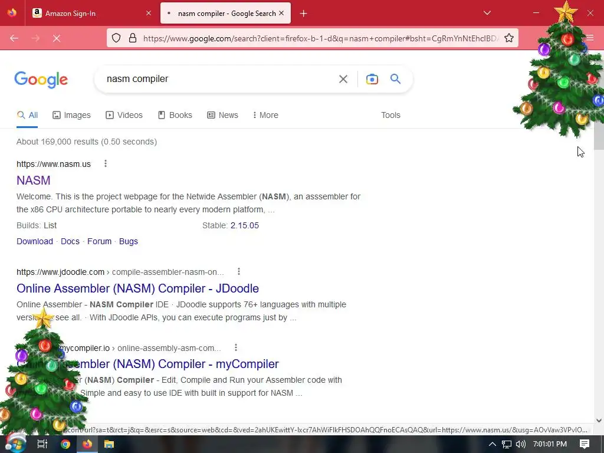Click the About 169,000 results text
The width and height of the screenshot is (604, 453).
pos(87,142)
